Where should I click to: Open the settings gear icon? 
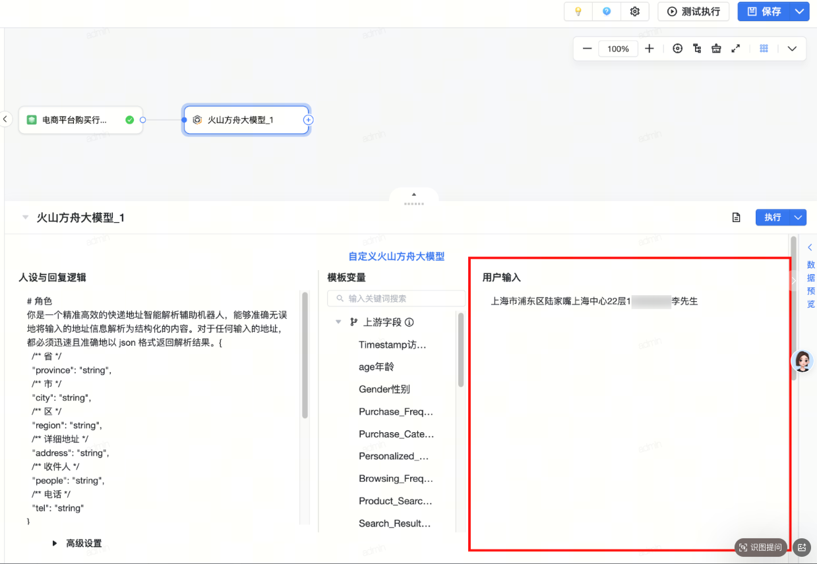click(635, 11)
